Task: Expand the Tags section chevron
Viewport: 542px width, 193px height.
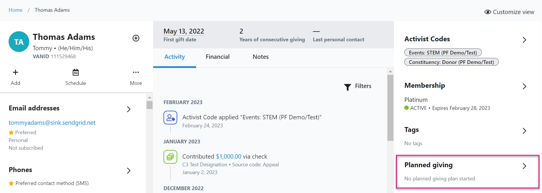Action: click(525, 131)
